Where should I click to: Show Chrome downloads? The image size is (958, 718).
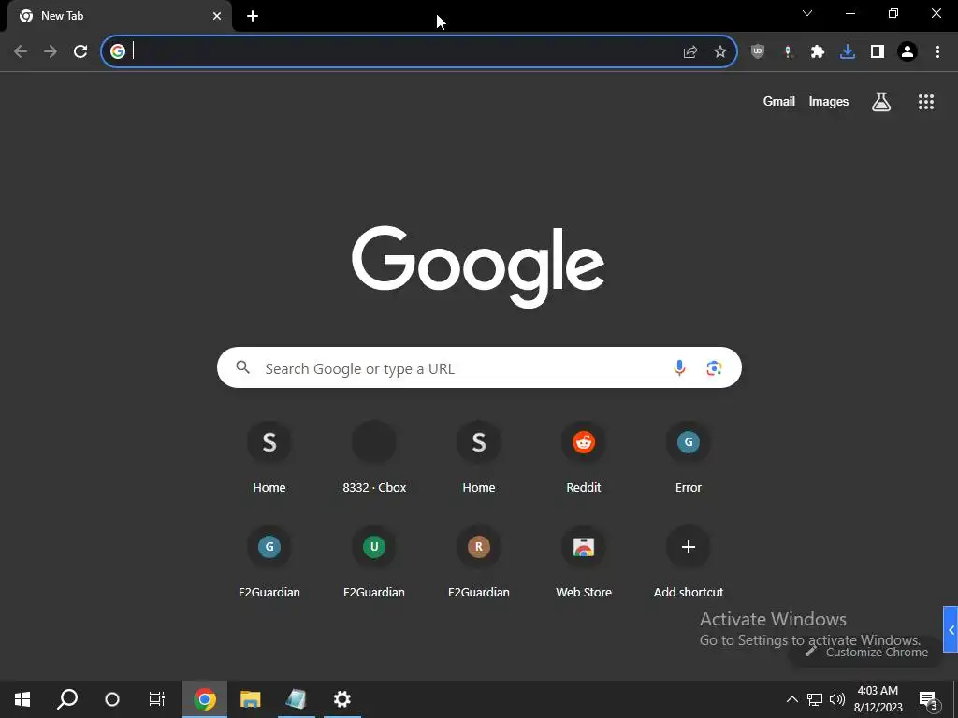(848, 51)
